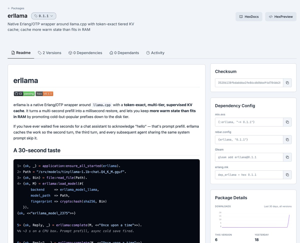Click the clock icon on Activity tab

[x=148, y=53]
